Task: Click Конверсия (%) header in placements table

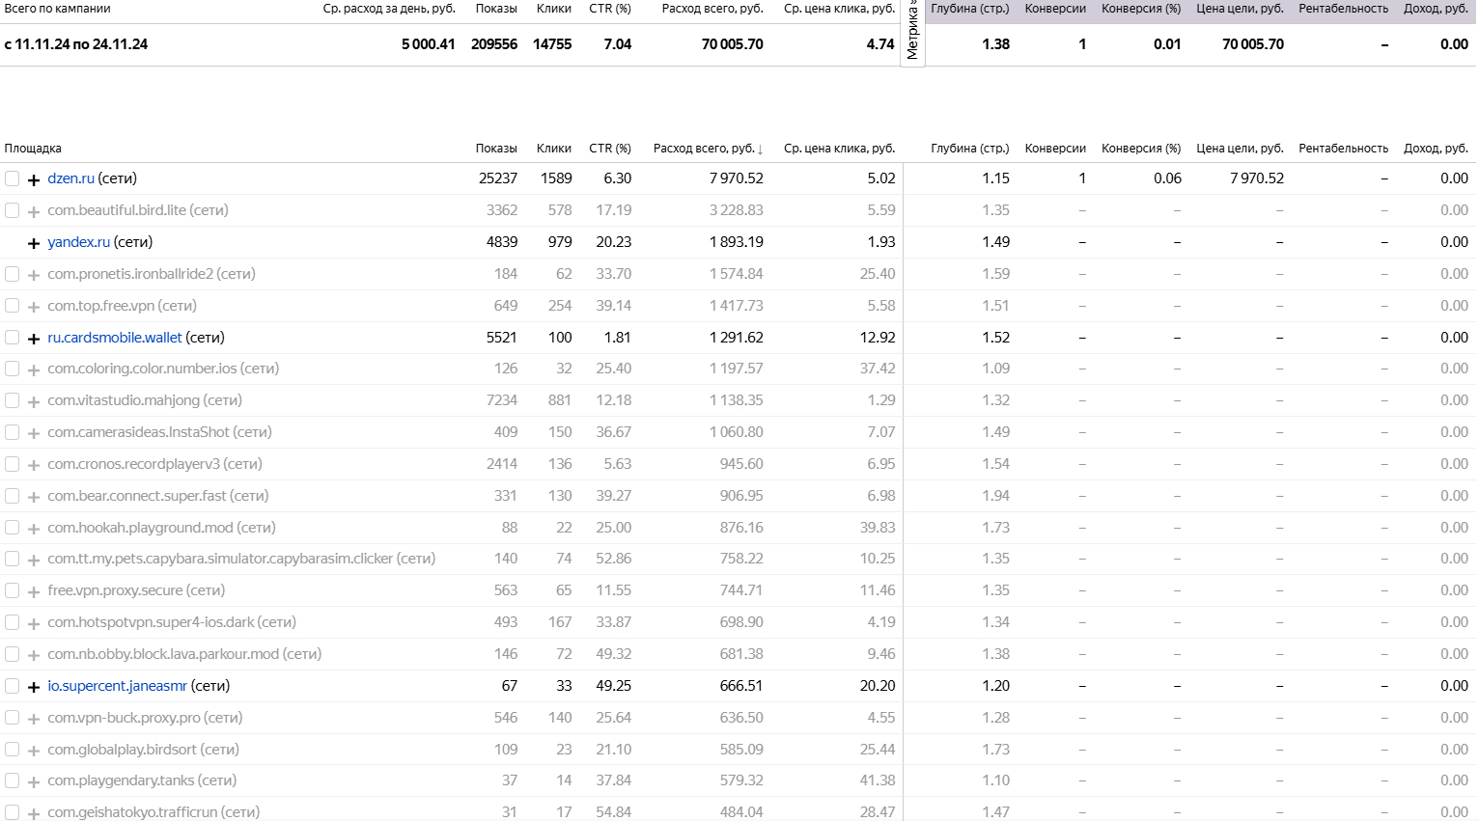Action: [x=1141, y=149]
